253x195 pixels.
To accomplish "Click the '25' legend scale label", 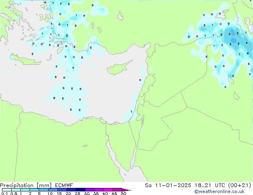I will coord(77,193).
